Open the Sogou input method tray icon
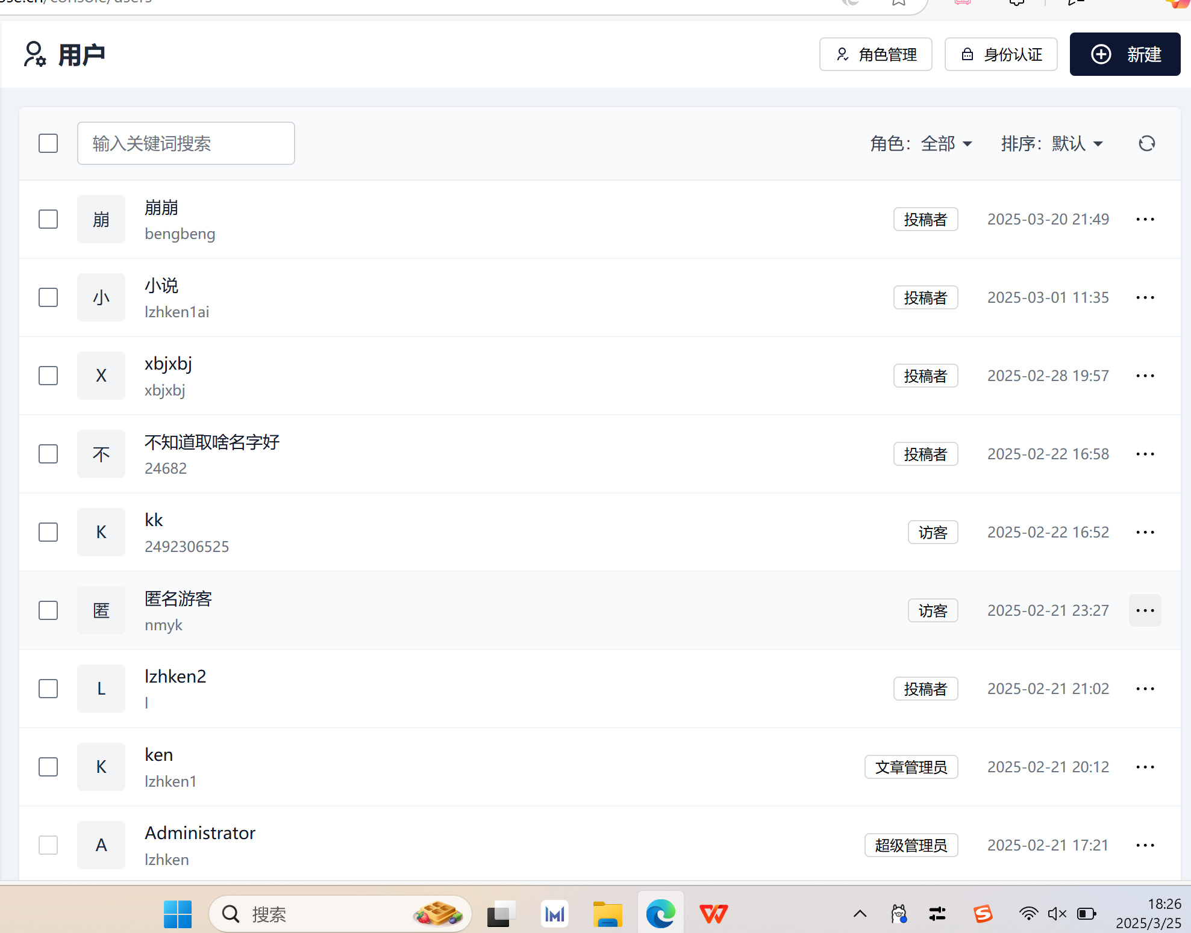Viewport: 1191px width, 933px height. click(983, 914)
